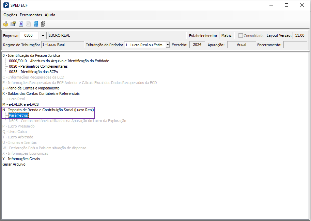
Task: Select T - Lucro Arbitrado
Action: (18, 137)
